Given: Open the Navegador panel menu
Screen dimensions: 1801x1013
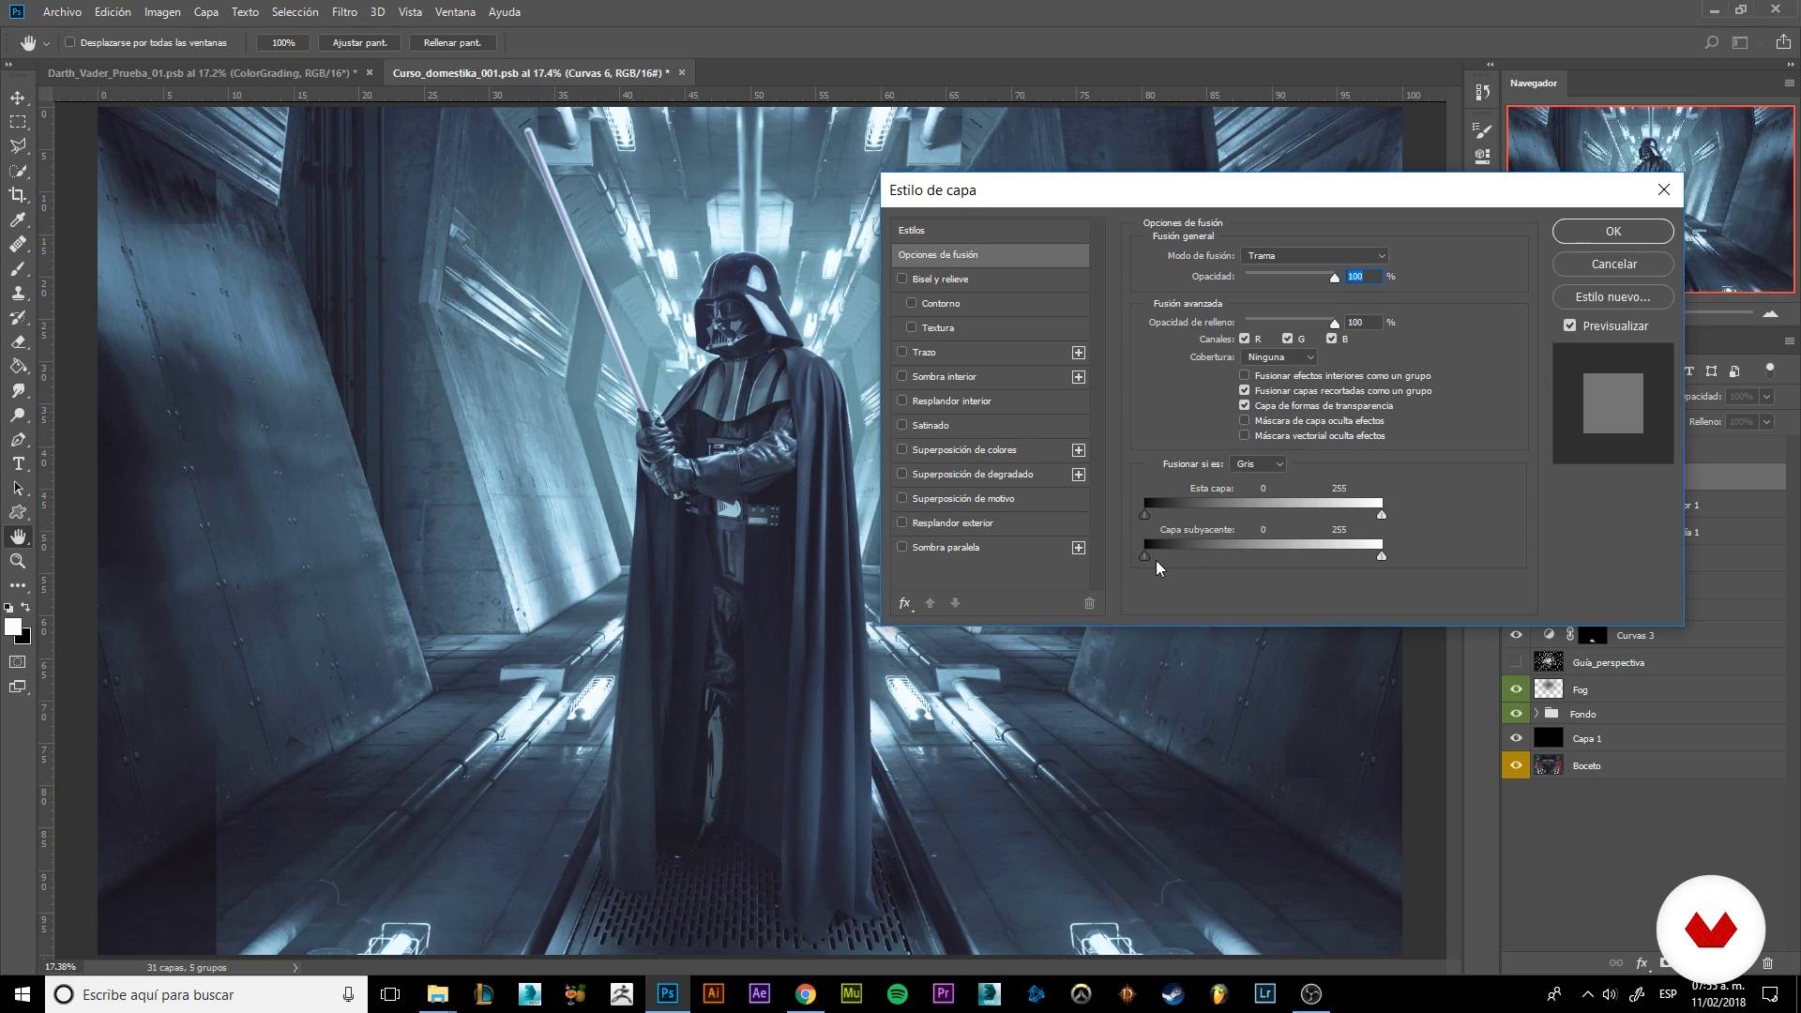Looking at the screenshot, I should tap(1789, 83).
